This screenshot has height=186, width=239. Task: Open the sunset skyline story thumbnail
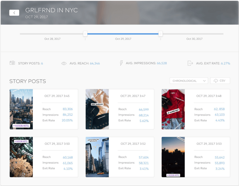pyautogui.click(x=173, y=157)
